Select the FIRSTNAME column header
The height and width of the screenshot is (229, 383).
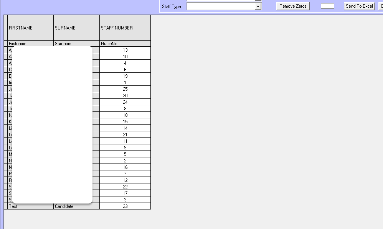point(30,28)
